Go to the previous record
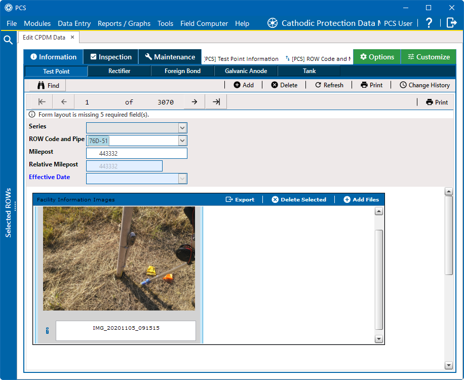Image resolution: width=464 pixels, height=380 pixels. [64, 102]
